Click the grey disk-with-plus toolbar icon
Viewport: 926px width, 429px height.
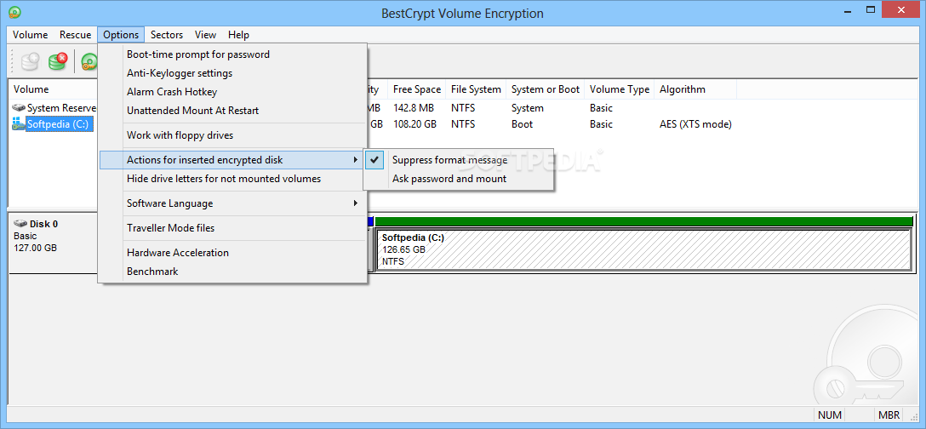coord(30,61)
